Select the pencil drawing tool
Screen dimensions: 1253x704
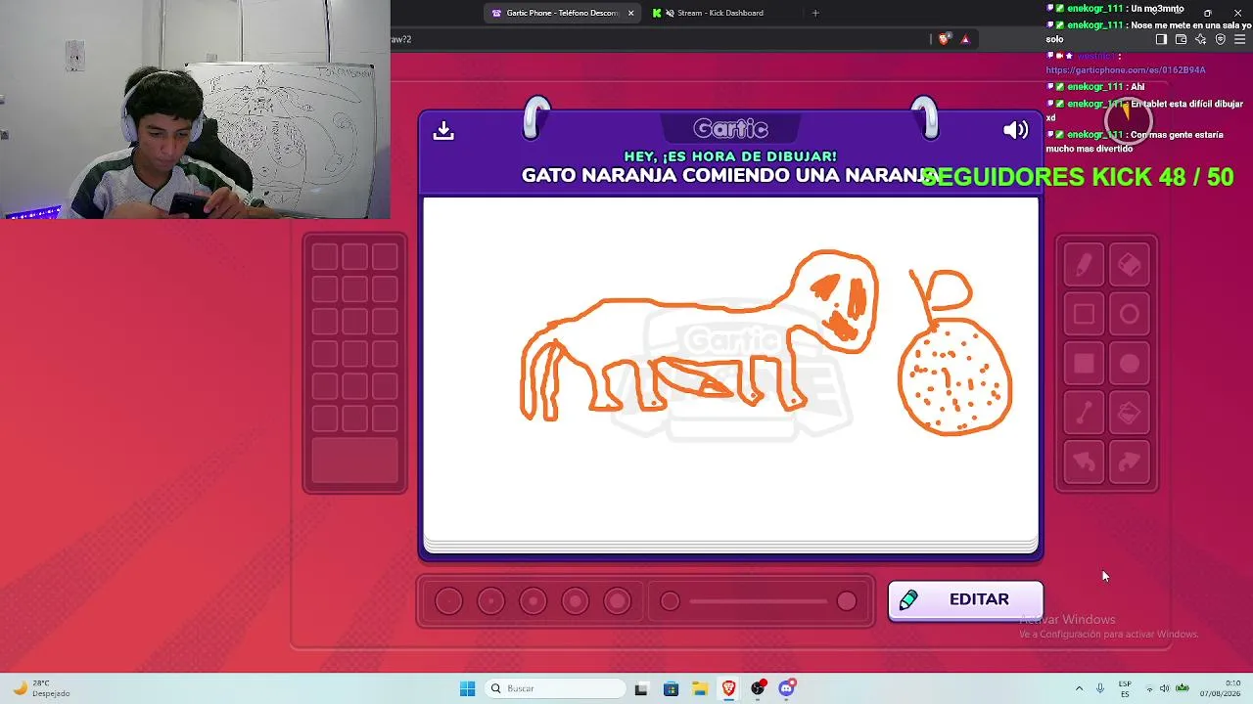(x=1084, y=265)
